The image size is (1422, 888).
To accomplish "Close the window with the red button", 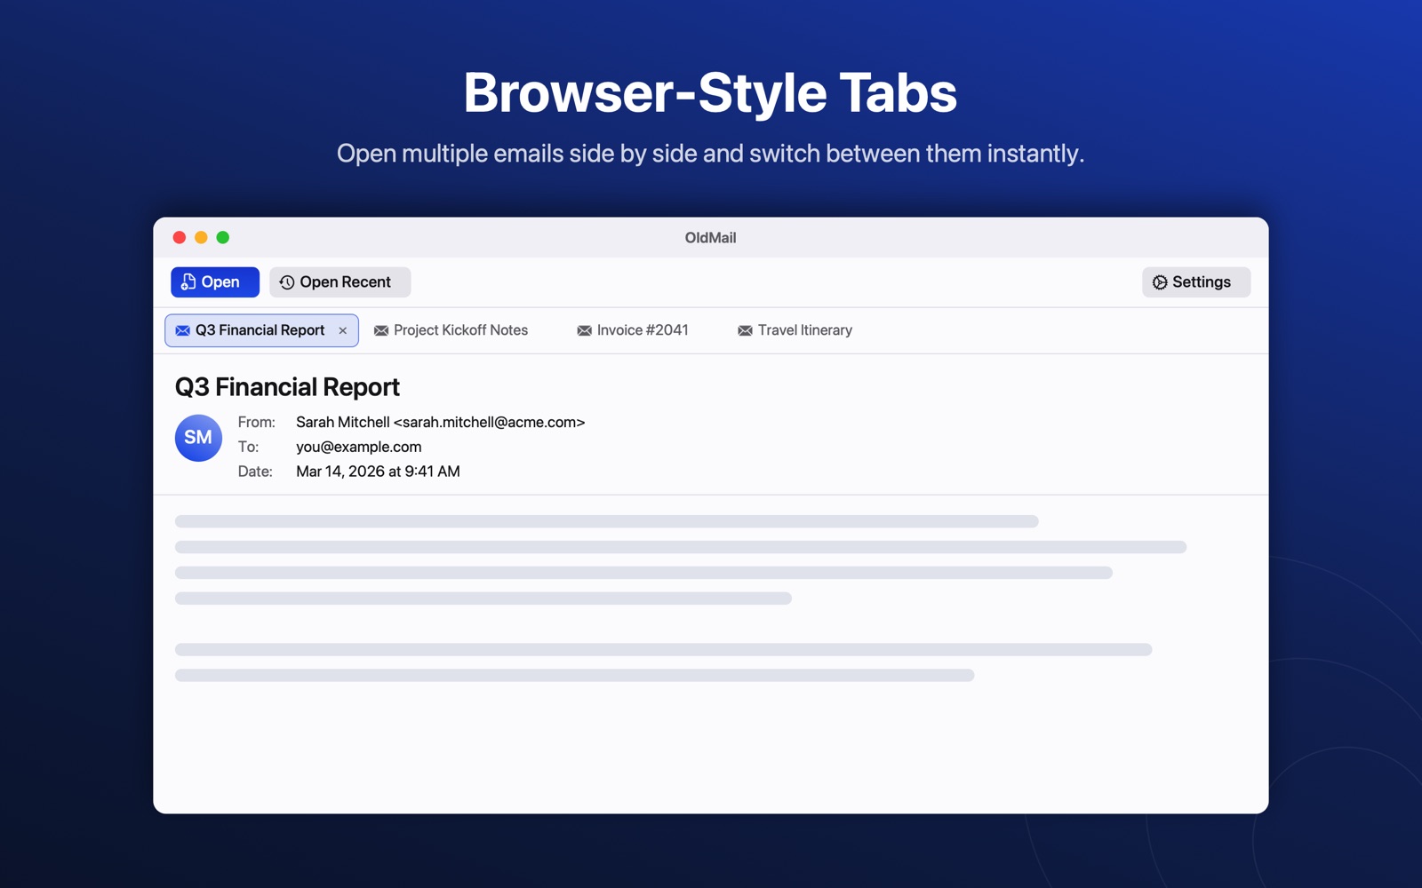I will pyautogui.click(x=180, y=237).
